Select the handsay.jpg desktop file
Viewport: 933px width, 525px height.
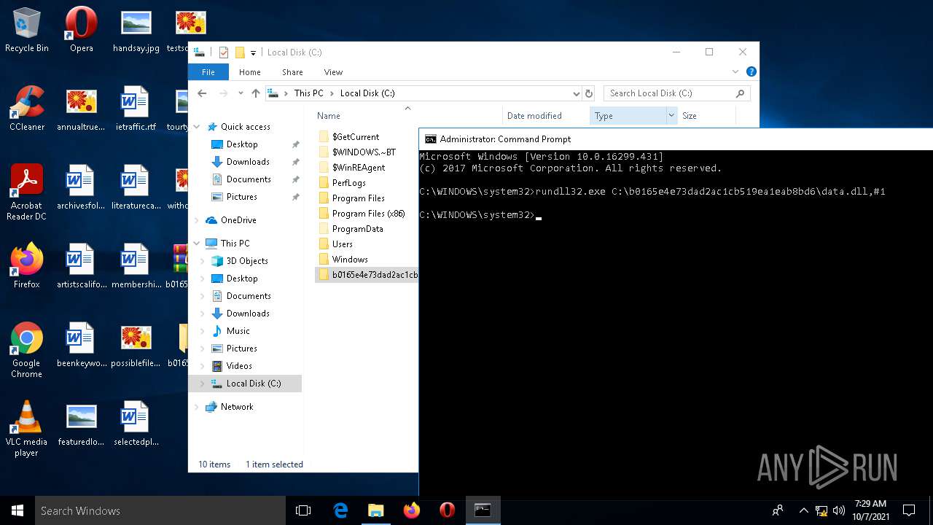click(x=136, y=29)
